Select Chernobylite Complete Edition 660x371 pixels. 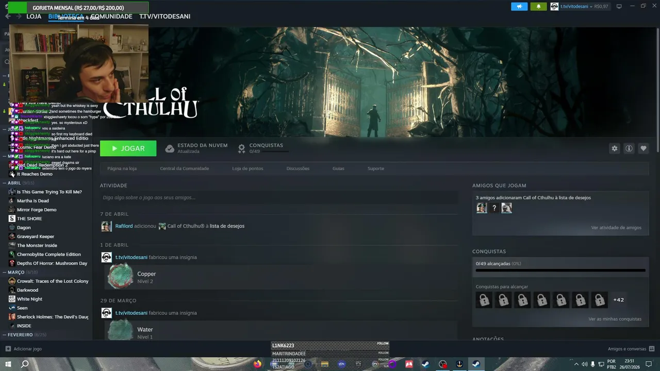tap(49, 255)
